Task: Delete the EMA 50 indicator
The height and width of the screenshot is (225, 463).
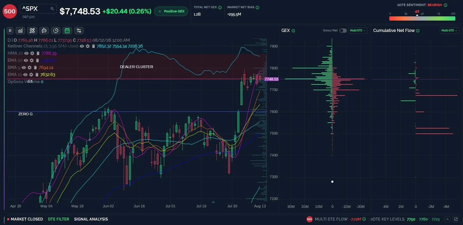Action: tap(37, 60)
